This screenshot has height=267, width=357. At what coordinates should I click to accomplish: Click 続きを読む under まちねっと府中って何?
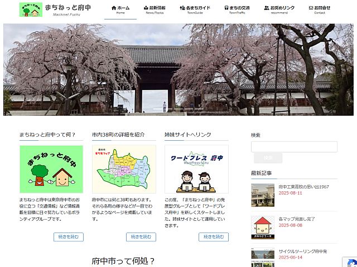point(68,237)
